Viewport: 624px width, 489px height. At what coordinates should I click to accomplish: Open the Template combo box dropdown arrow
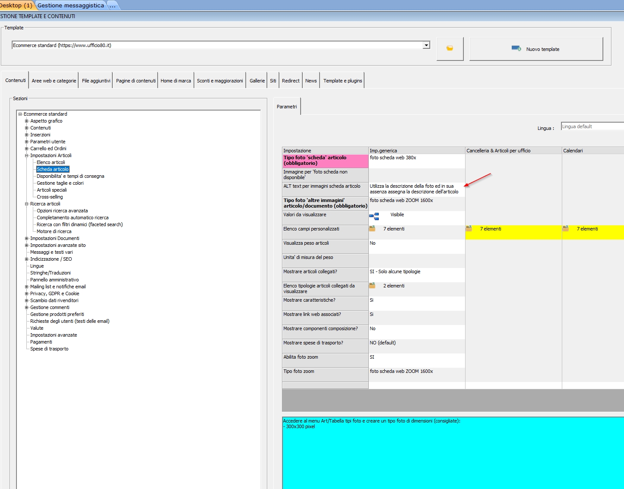[x=426, y=45]
